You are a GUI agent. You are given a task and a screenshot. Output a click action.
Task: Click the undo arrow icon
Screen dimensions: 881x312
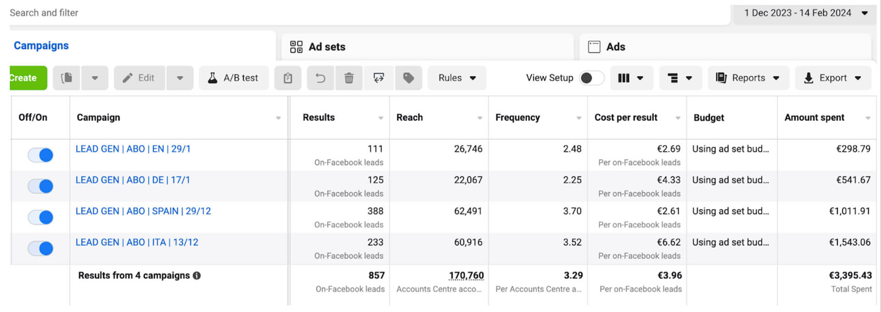click(x=321, y=78)
